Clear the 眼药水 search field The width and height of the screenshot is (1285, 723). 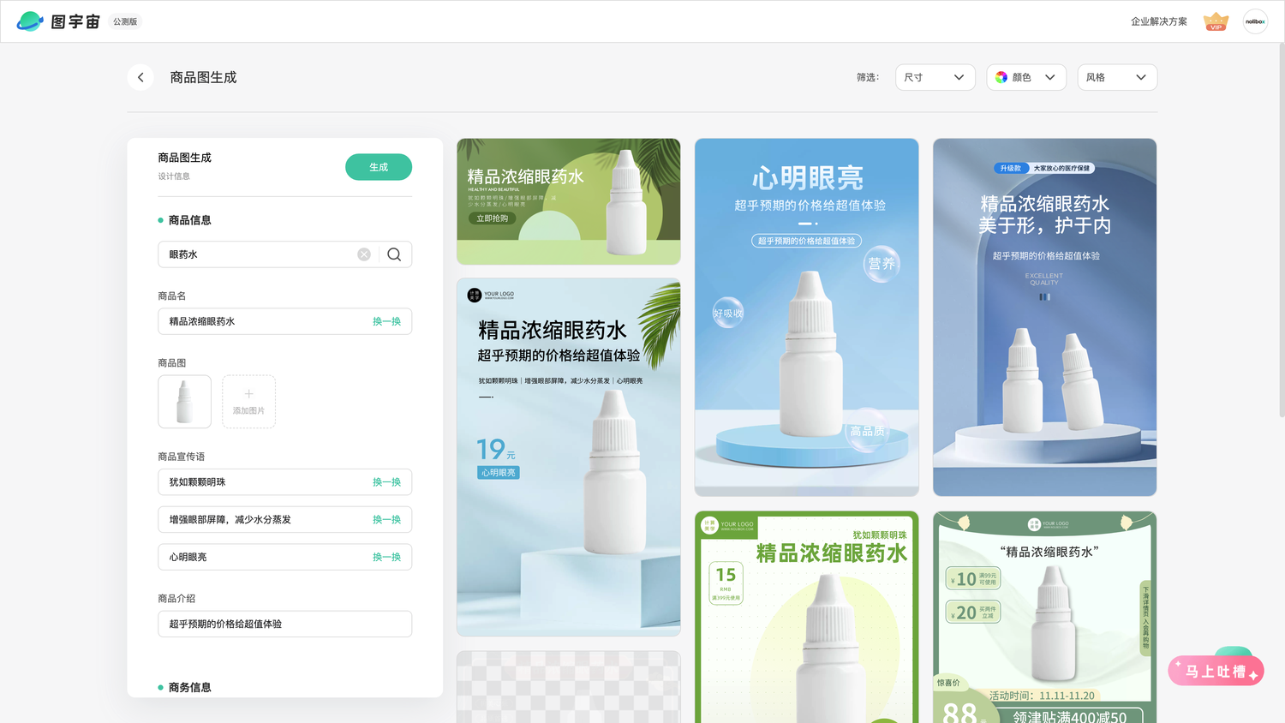tap(364, 254)
